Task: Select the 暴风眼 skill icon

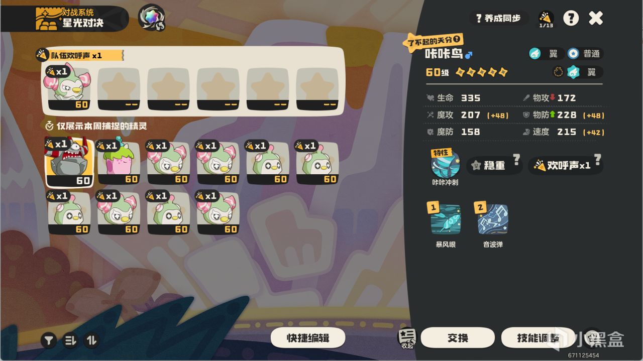Action: (x=446, y=219)
